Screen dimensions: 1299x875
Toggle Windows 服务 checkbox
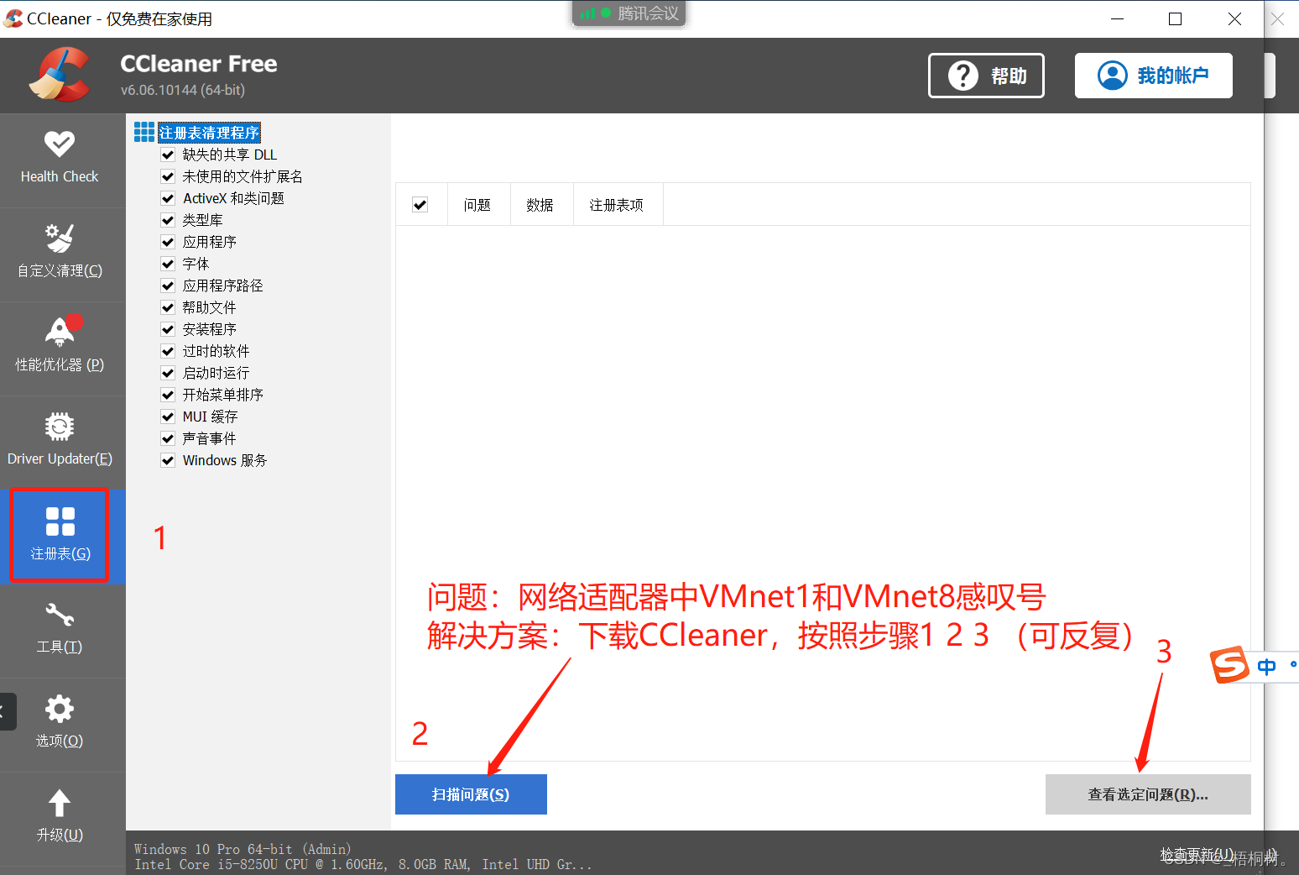(x=168, y=460)
